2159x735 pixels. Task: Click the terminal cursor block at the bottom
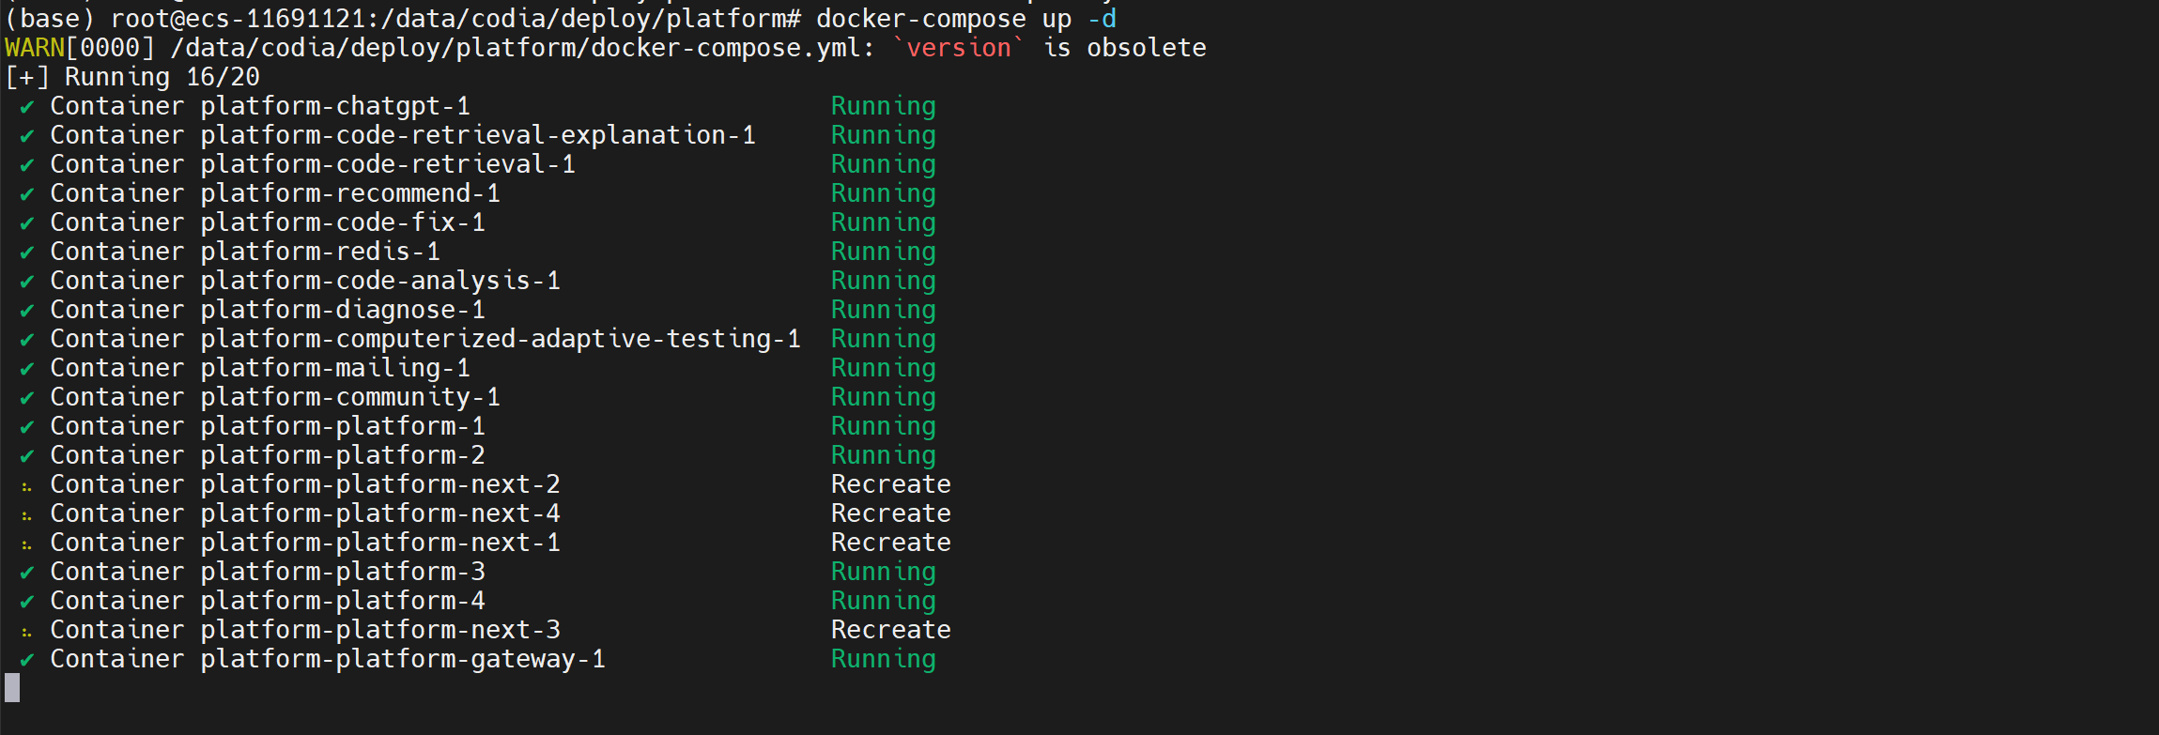[x=12, y=688]
